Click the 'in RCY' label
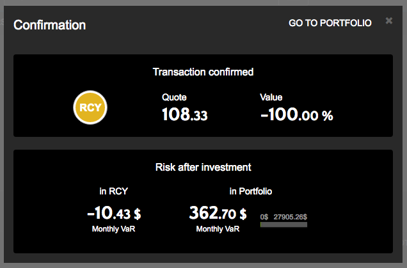 click(113, 191)
